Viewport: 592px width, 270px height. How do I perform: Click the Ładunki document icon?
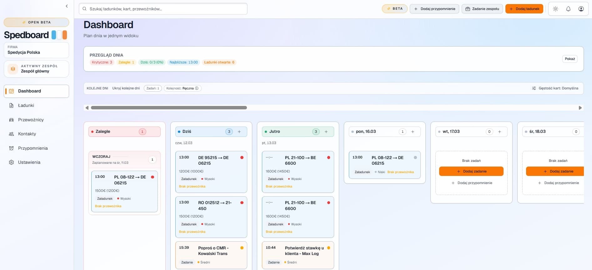[x=12, y=105]
